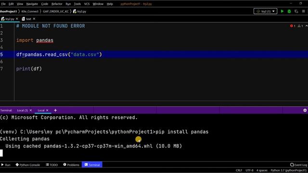The width and height of the screenshot is (308, 173).
Task: Click the red error count indicator
Action: [293, 26]
